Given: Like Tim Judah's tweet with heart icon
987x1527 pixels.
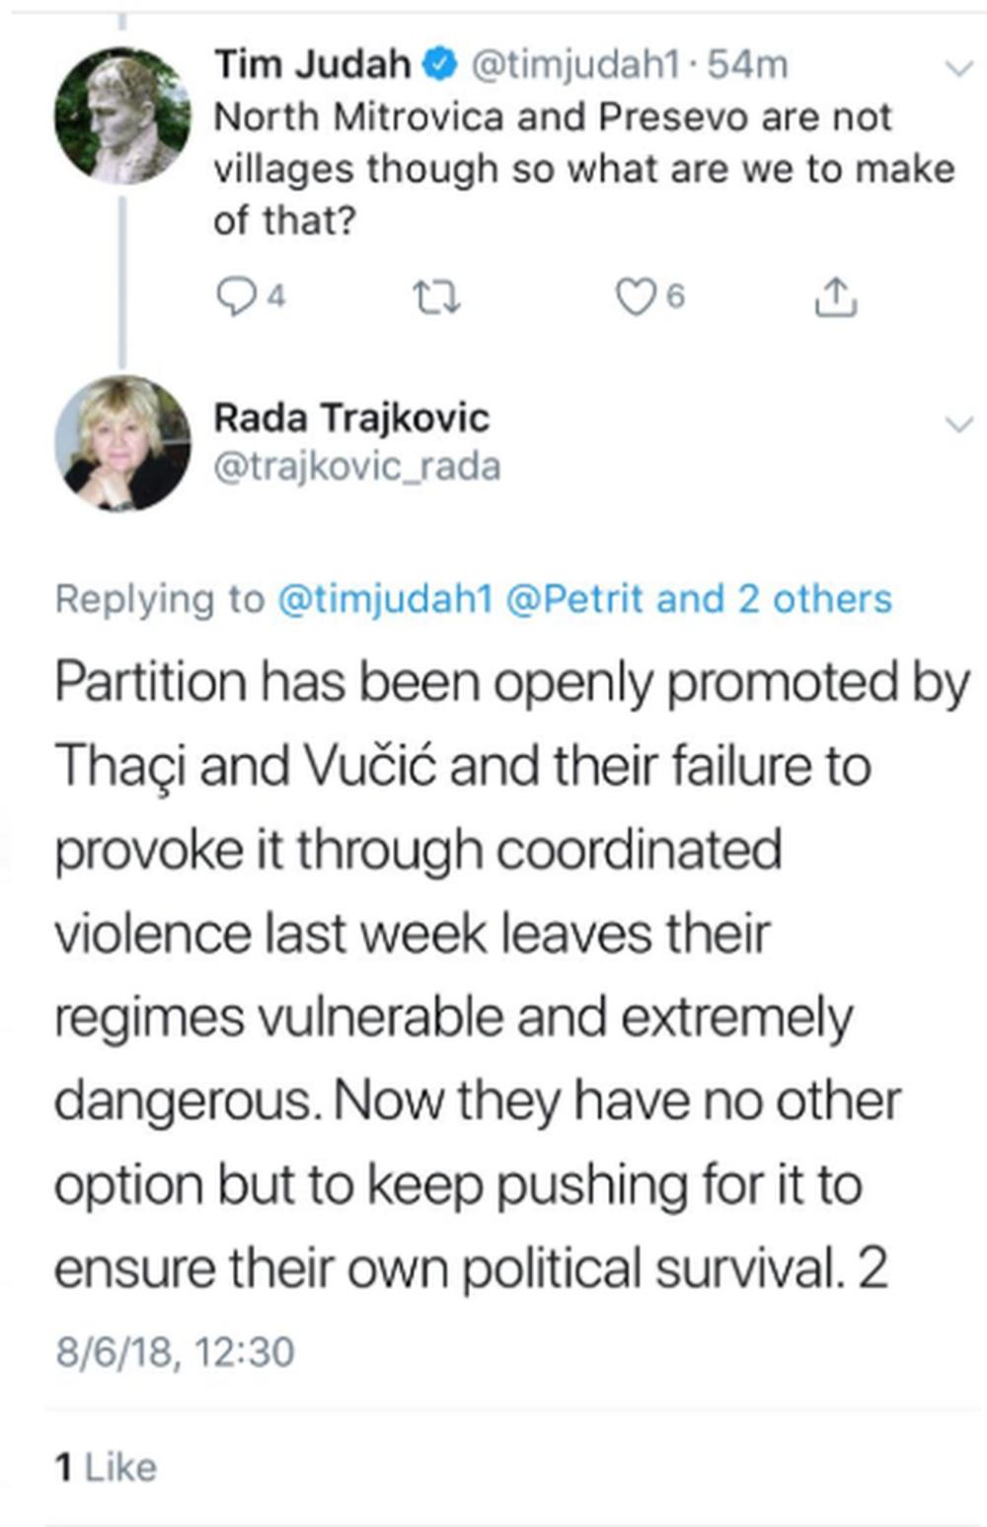Looking at the screenshot, I should 636,296.
